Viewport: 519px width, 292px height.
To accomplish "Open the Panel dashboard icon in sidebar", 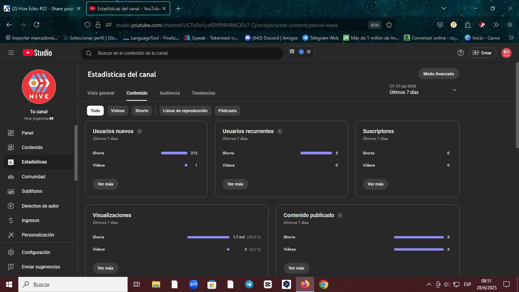I will pyautogui.click(x=11, y=133).
